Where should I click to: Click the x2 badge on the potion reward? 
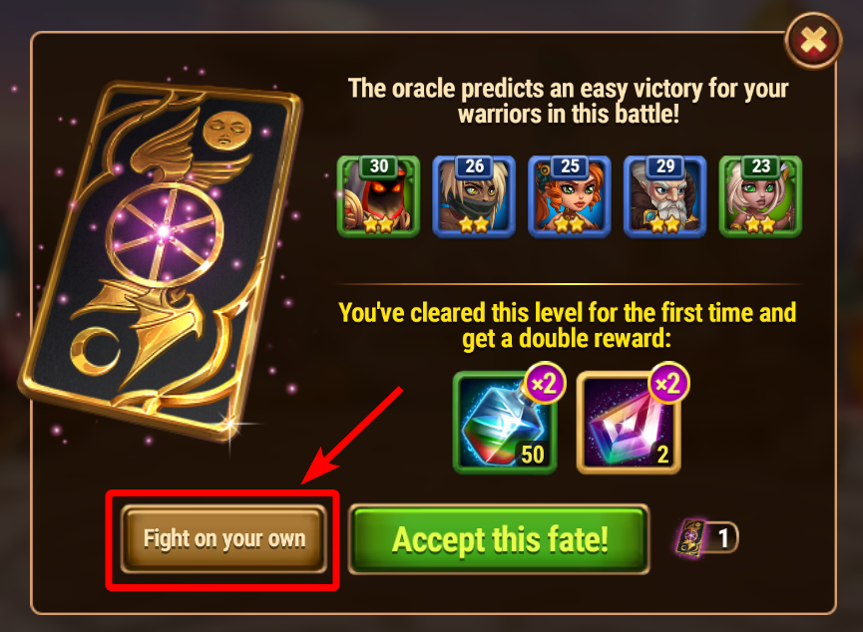tap(545, 383)
